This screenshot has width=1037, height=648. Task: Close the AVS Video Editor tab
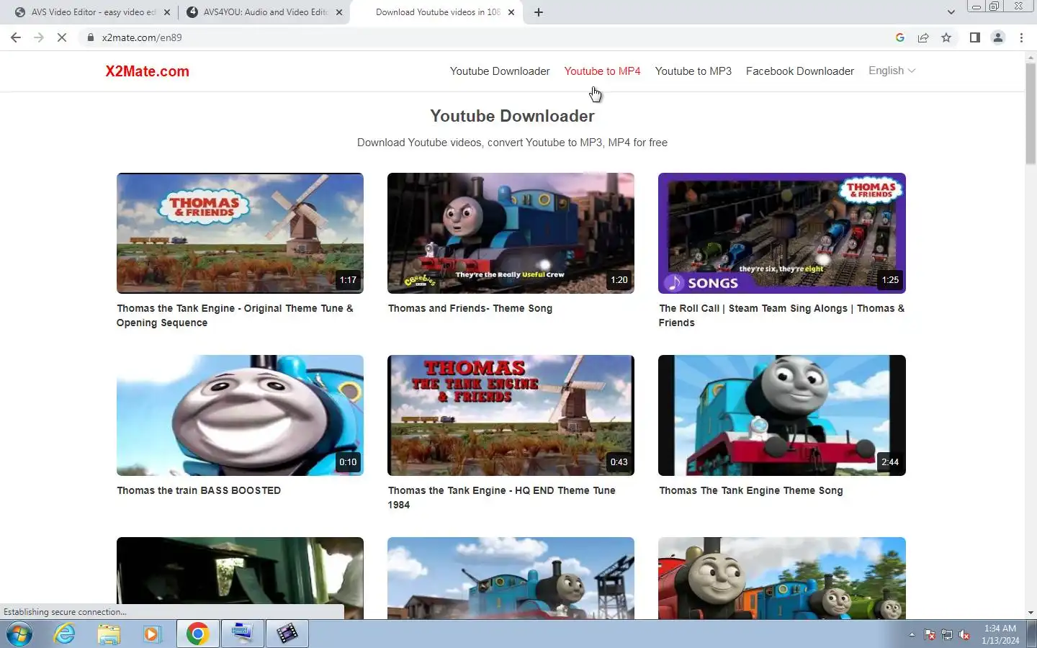coord(167,12)
